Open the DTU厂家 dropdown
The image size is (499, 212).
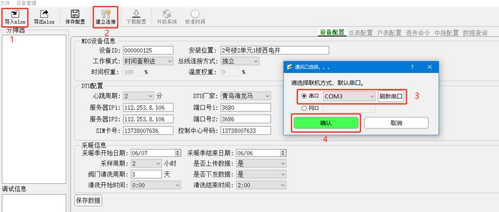coord(267,96)
